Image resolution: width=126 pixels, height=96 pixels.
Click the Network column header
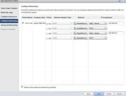pyautogui.click(x=81, y=18)
